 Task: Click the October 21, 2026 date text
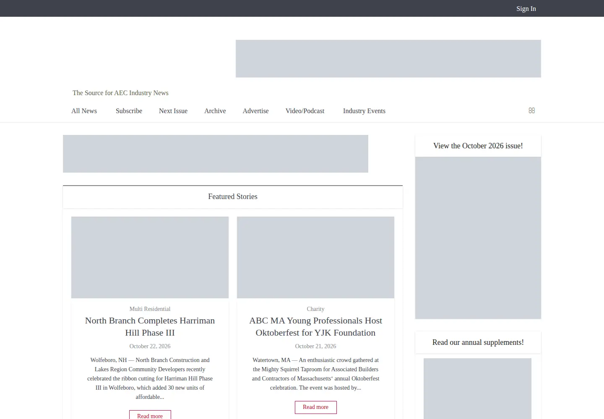(315, 347)
